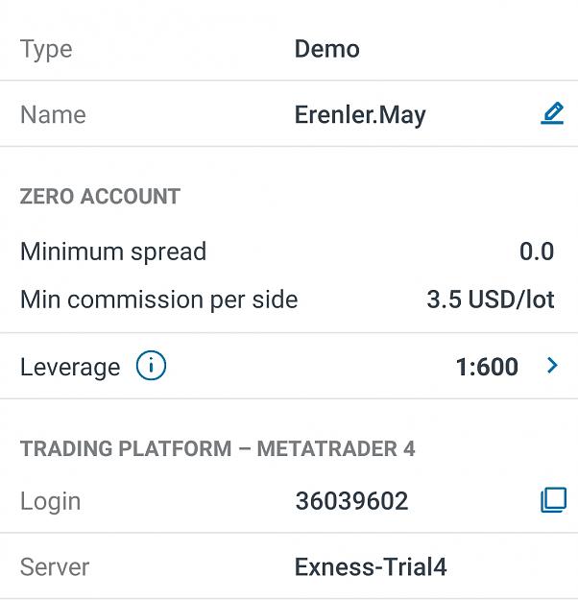Tap the Minimum spread label

(113, 252)
